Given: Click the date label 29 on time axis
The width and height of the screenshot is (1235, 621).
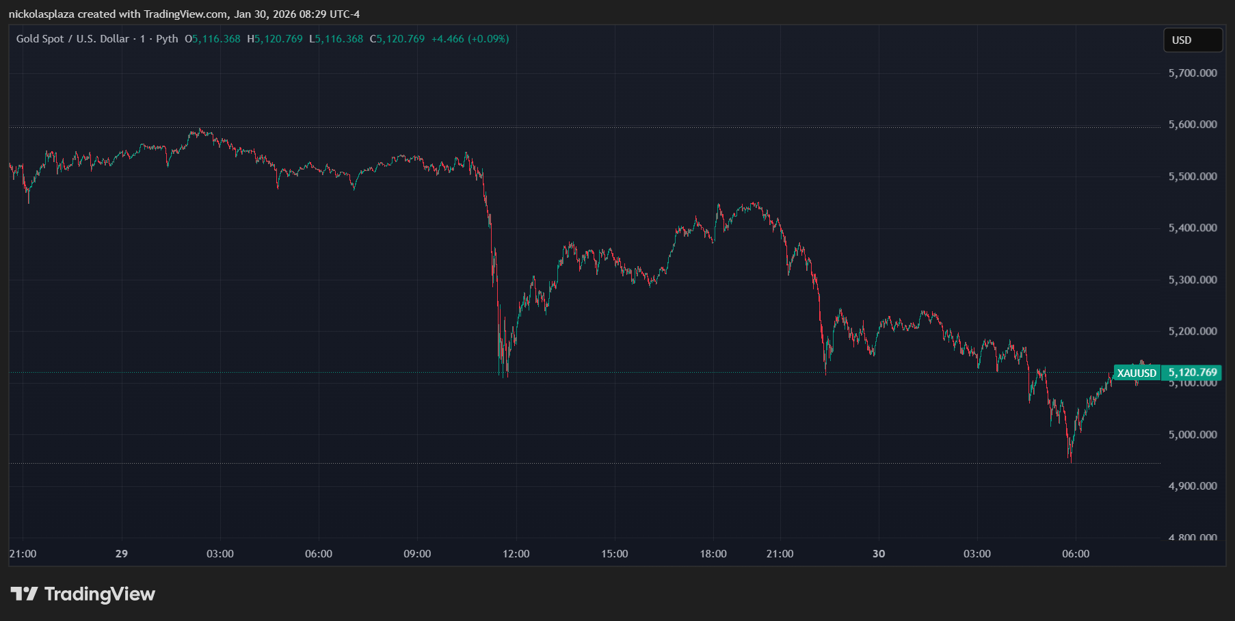Looking at the screenshot, I should 122,554.
